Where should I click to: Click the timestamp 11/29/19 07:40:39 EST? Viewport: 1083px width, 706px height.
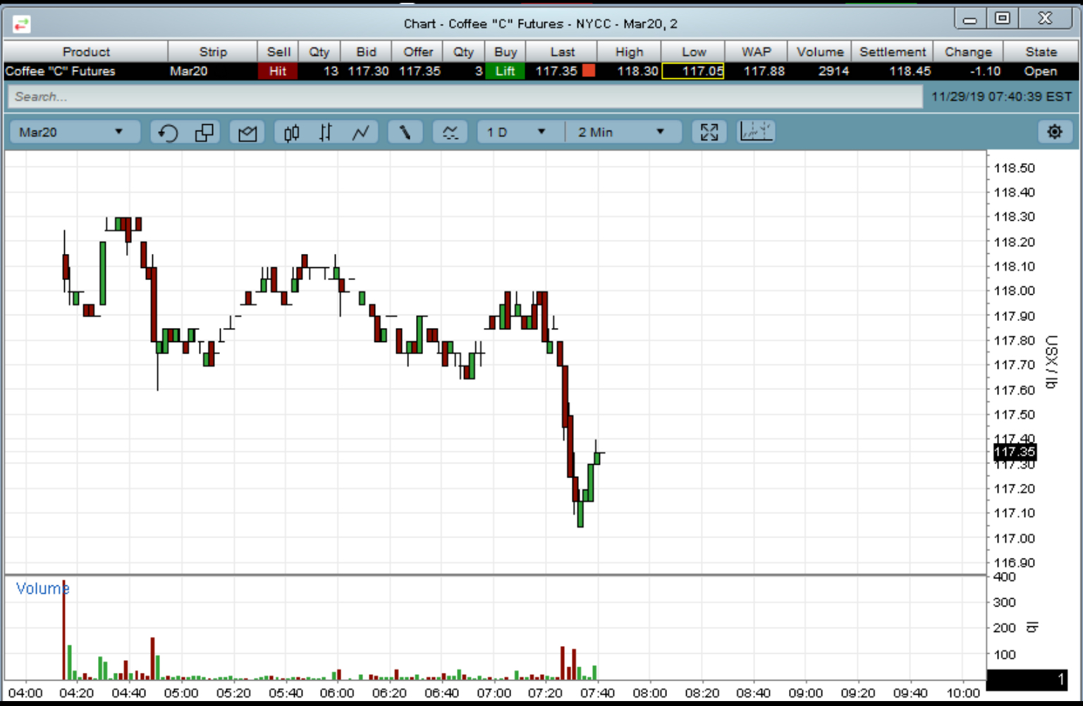[1001, 97]
